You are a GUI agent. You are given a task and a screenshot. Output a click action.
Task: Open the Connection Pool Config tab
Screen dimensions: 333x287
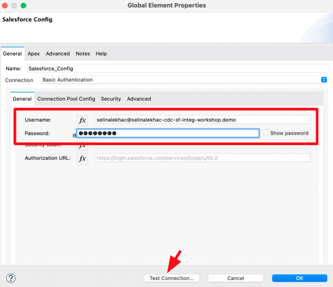pyautogui.click(x=66, y=99)
